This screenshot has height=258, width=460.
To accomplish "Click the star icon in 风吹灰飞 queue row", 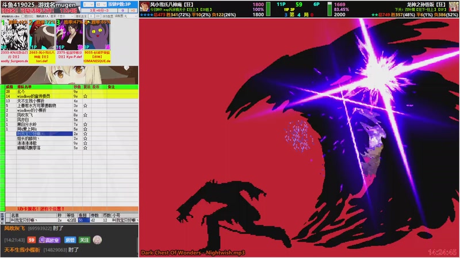I will pyautogui.click(x=85, y=115).
